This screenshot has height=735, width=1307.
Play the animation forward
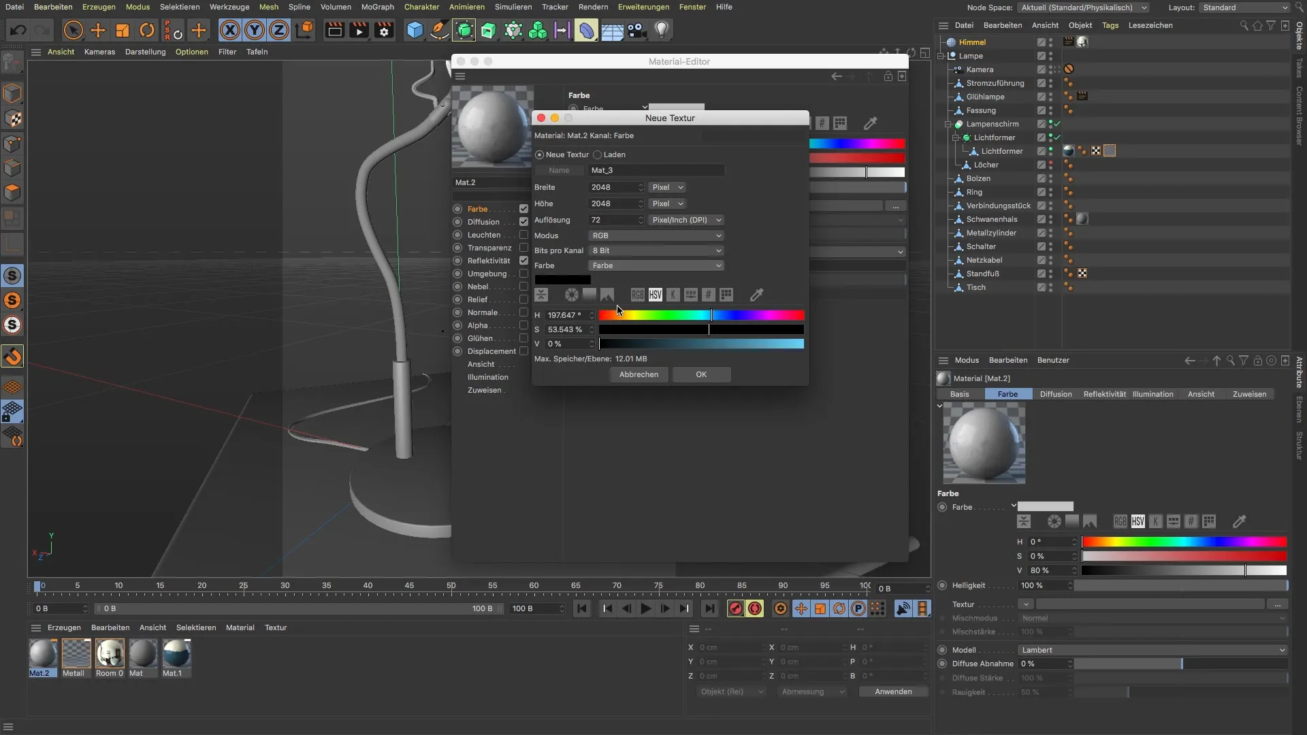tap(646, 608)
